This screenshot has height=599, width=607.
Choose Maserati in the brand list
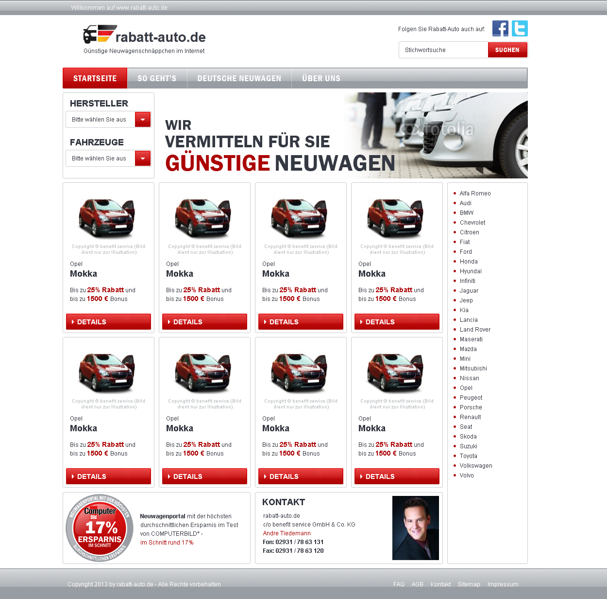[x=471, y=339]
